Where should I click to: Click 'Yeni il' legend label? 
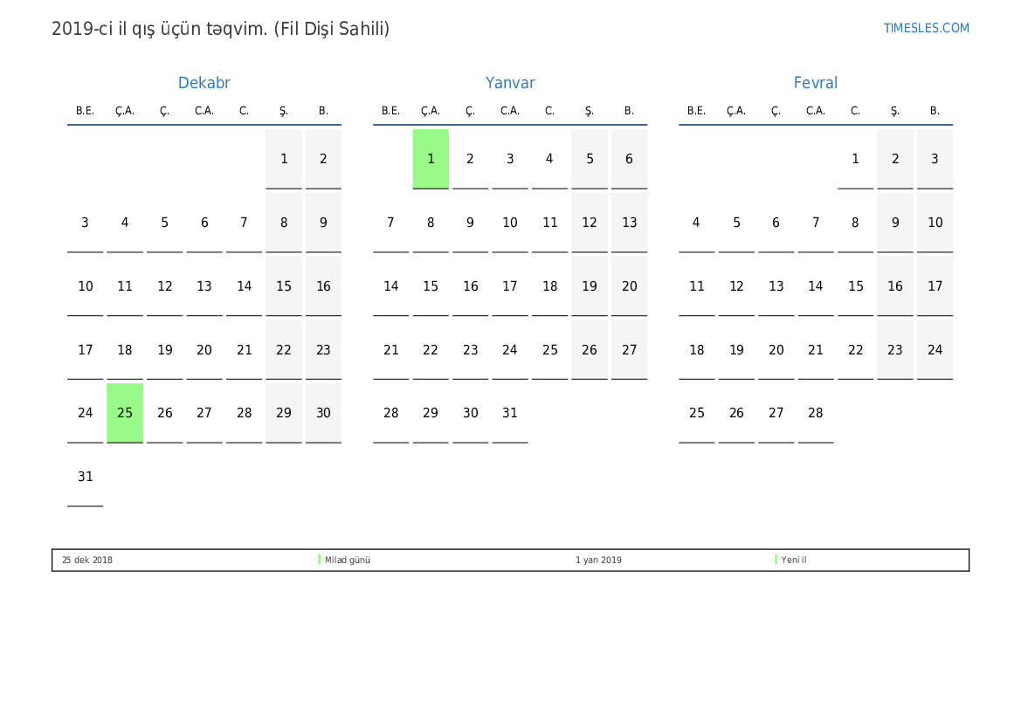tap(794, 560)
